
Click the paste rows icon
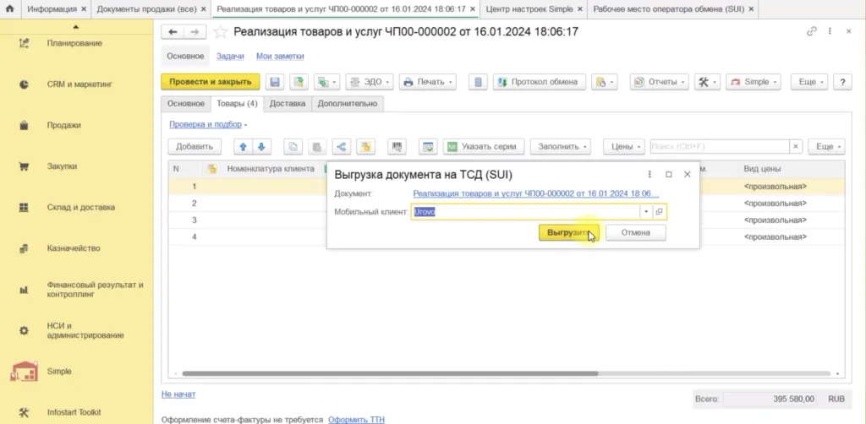(x=317, y=147)
